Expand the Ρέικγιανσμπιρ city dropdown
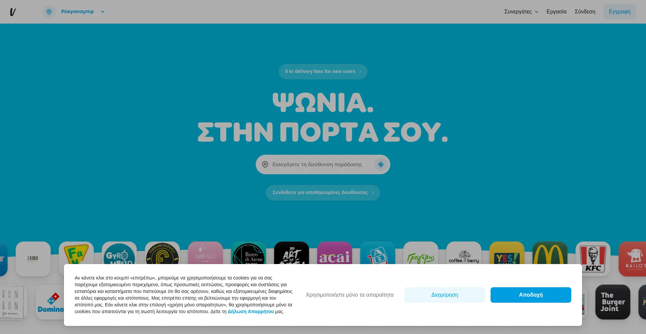This screenshot has width=646, height=334. tap(102, 12)
